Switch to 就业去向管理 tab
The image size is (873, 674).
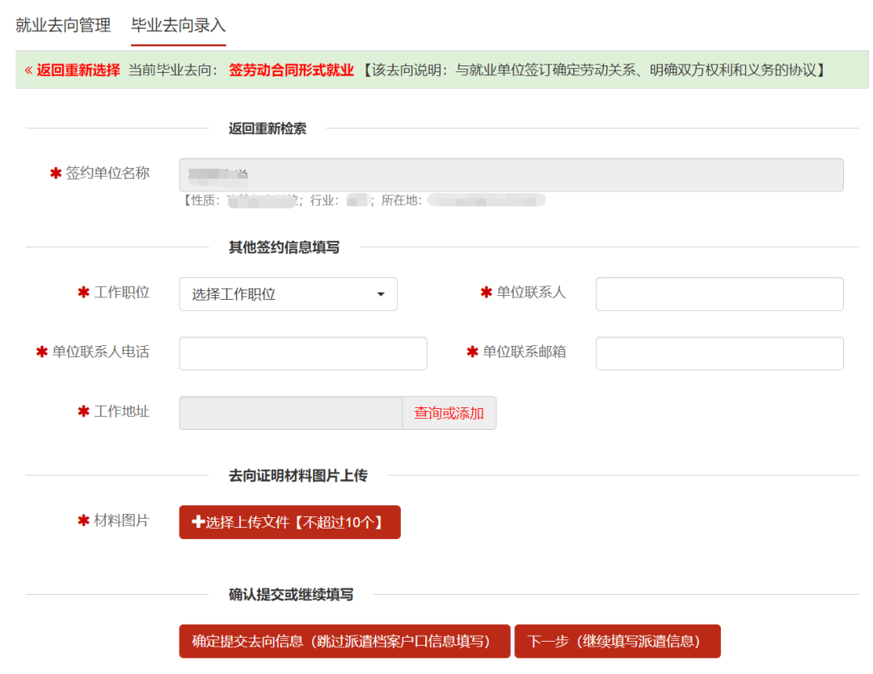tap(63, 25)
